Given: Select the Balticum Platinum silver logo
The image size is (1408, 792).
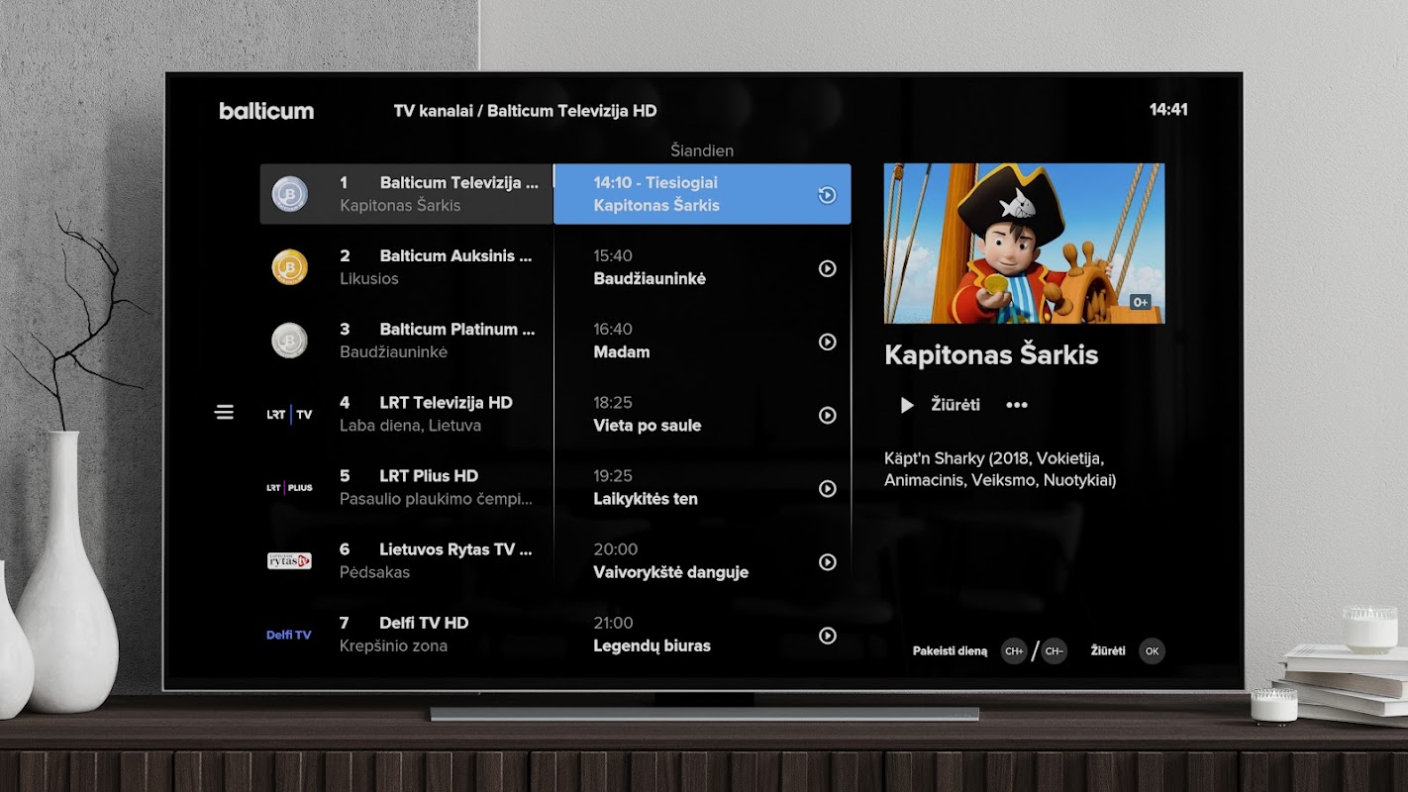Looking at the screenshot, I should [x=290, y=341].
